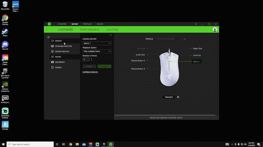Go to the Performance sub-tab

click(x=90, y=29)
